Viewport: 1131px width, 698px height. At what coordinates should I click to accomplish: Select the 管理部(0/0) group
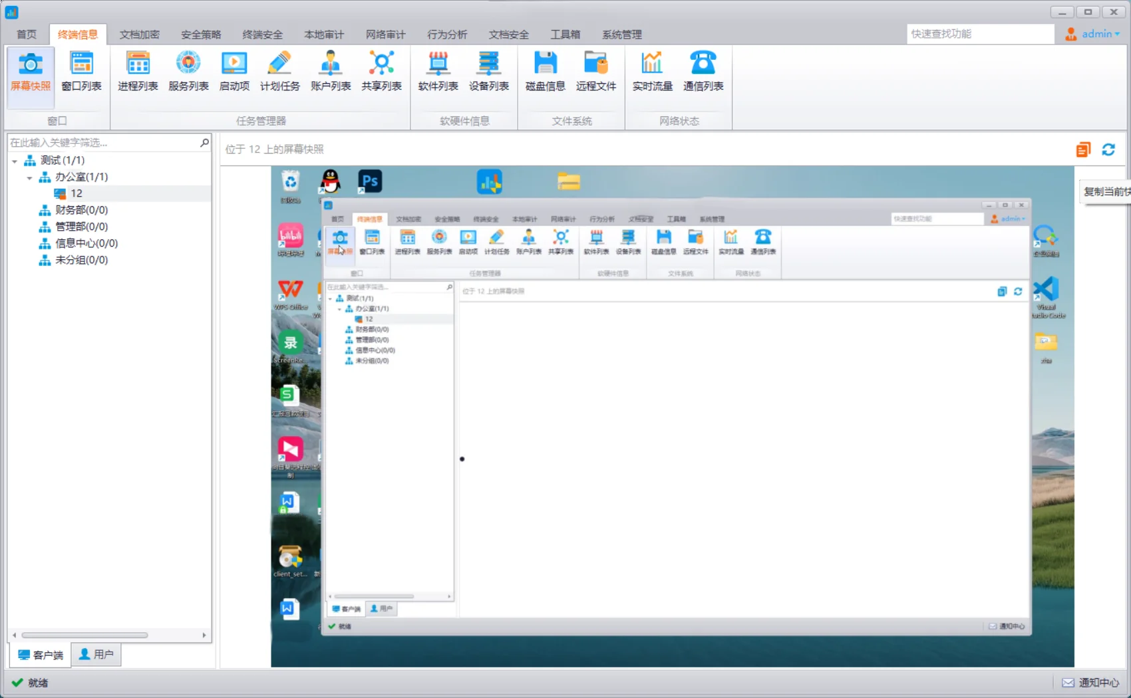pos(81,227)
